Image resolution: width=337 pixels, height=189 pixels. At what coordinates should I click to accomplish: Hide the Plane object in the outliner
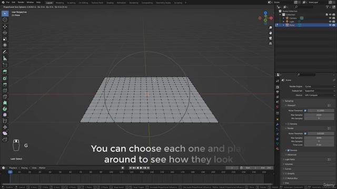pyautogui.click(x=330, y=25)
